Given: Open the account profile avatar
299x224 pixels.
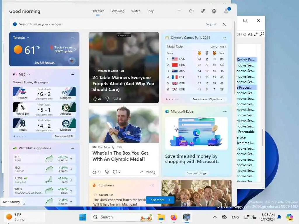Looking at the screenshot, I should pos(227,11).
